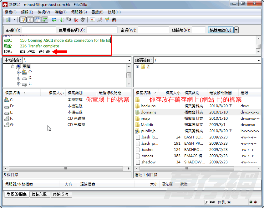Viewport: 264px width, 208px height.
Task: Expand the remote root / tree node
Action: coord(137,67)
